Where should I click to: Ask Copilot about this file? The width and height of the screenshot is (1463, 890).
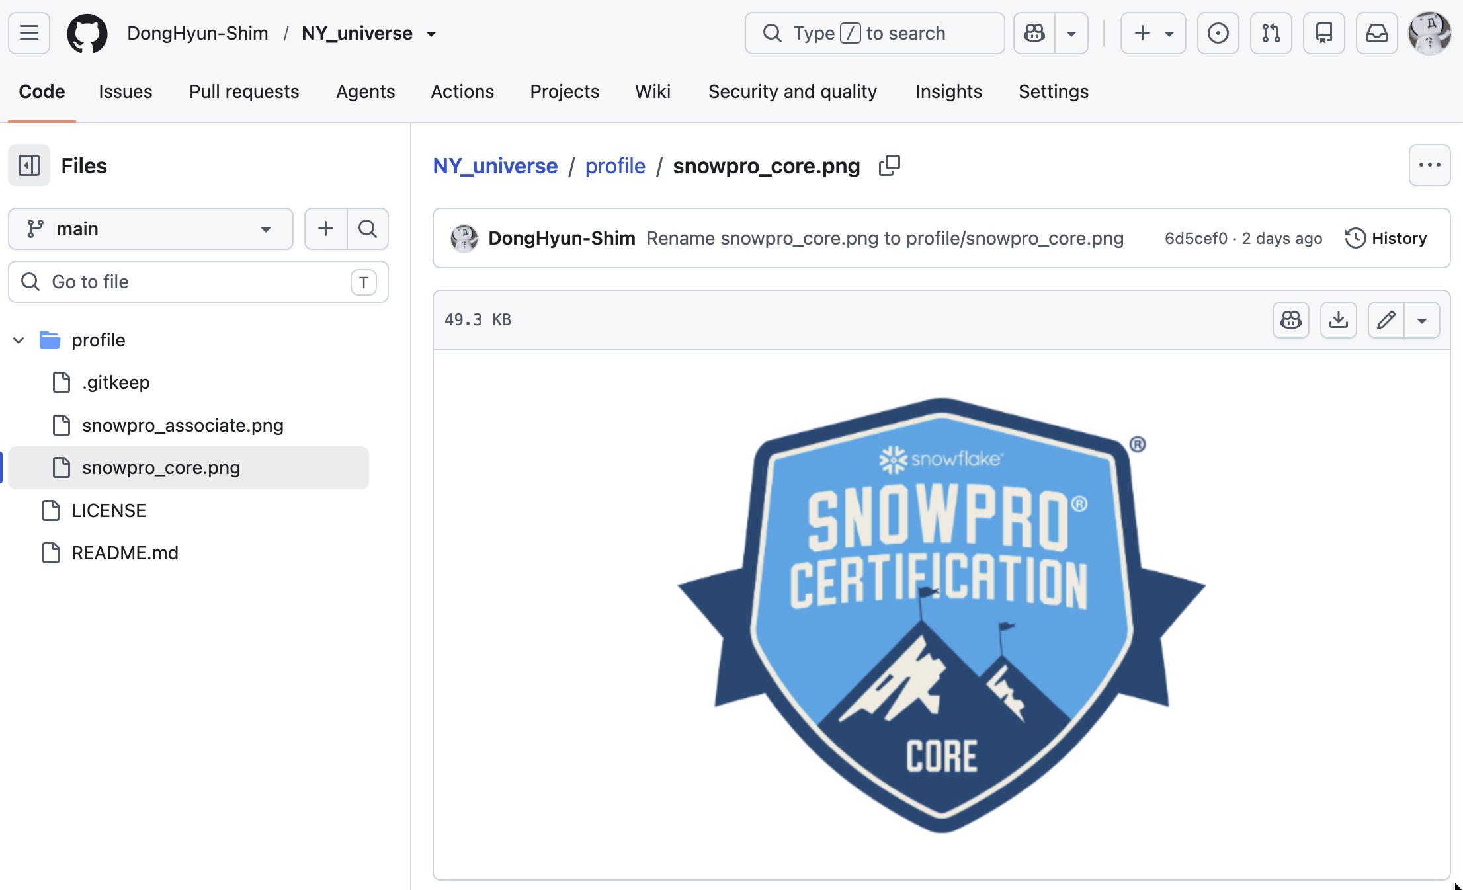click(x=1291, y=320)
